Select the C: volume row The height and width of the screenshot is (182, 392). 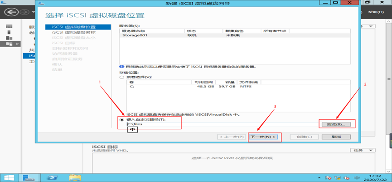238,86
